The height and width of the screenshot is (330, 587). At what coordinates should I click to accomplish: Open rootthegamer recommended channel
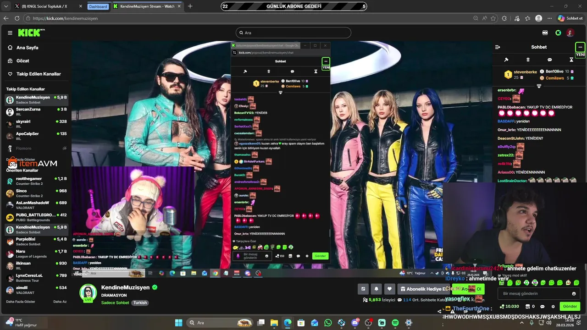pos(36,181)
